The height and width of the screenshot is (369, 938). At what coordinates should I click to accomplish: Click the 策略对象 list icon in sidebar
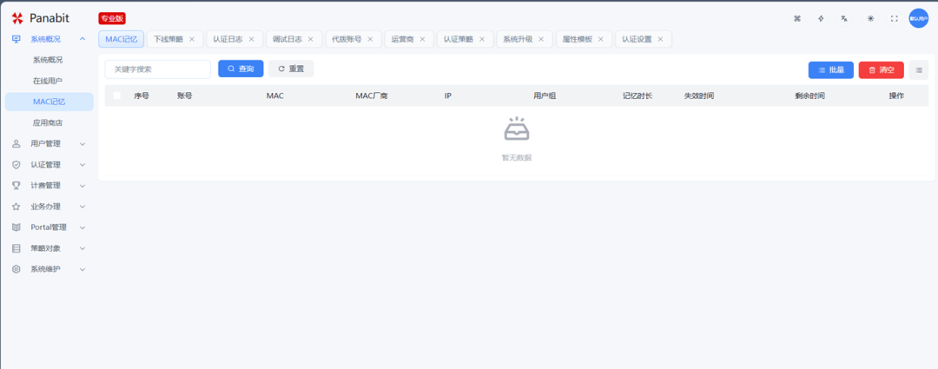tap(17, 248)
